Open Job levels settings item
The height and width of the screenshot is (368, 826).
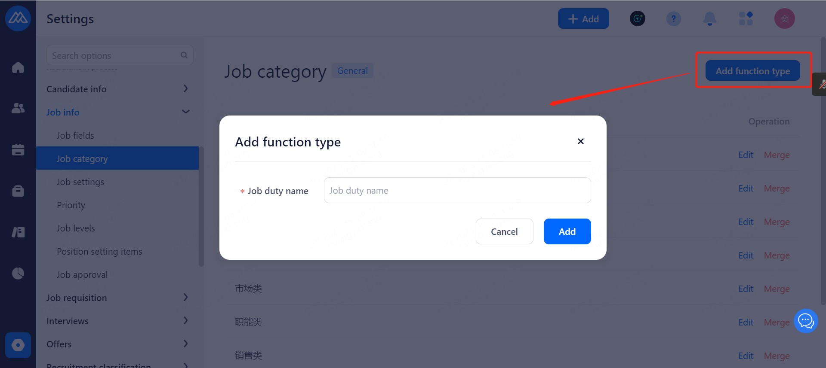76,228
